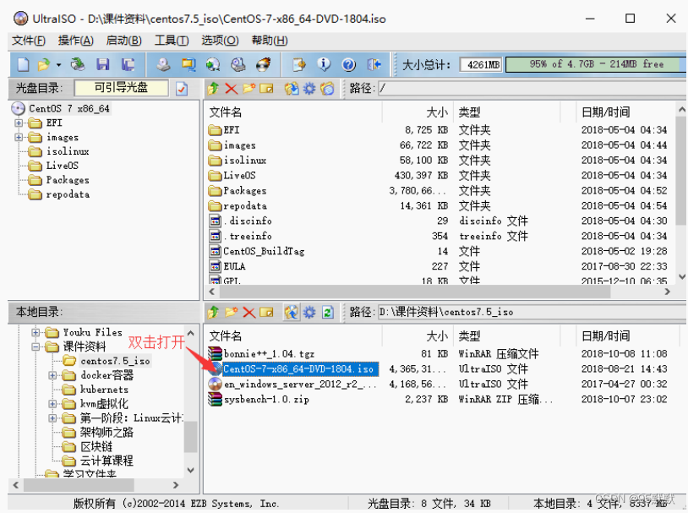The width and height of the screenshot is (688, 513).
Task: Go up one level in the local directory toolbar
Action: (x=213, y=313)
